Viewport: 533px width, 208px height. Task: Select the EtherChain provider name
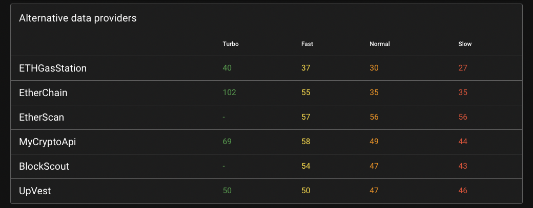click(x=43, y=93)
